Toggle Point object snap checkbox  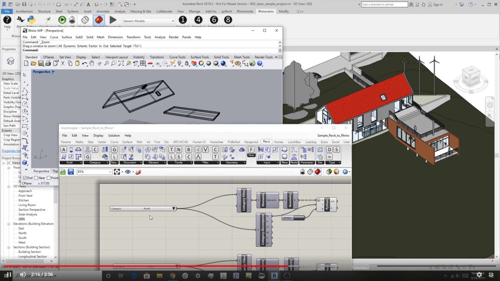48,178
